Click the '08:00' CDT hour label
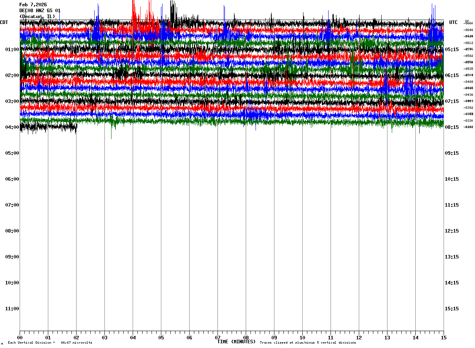Image resolution: width=475 pixels, height=348 pixels. pos(12,231)
